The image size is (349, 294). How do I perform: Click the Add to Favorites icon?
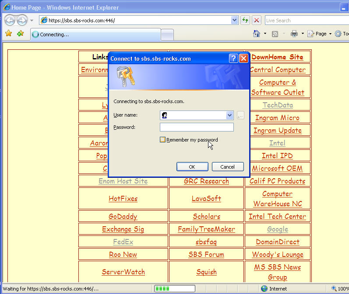coord(20,33)
